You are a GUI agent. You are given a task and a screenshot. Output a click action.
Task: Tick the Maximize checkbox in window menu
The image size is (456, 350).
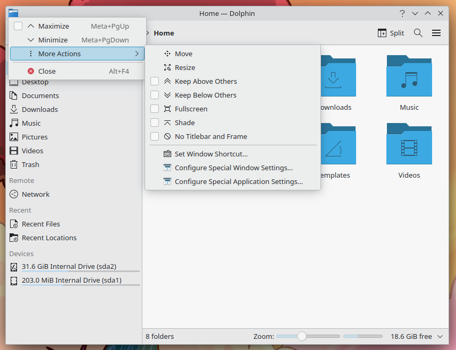tap(18, 26)
